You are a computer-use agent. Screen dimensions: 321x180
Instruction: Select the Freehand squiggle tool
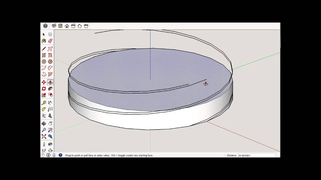coord(50,49)
